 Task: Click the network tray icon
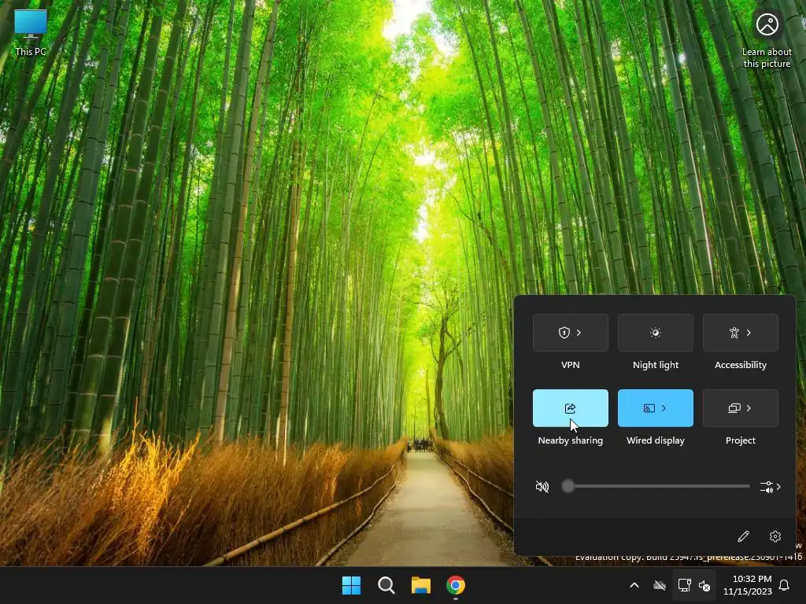684,585
